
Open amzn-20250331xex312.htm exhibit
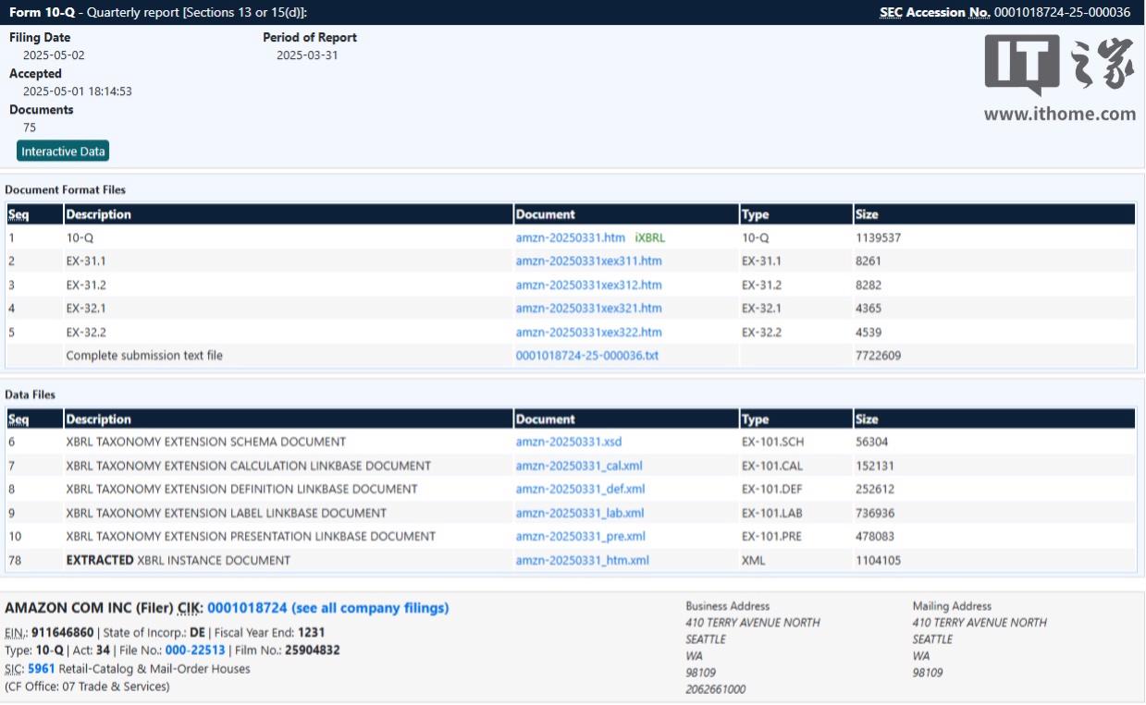click(588, 286)
